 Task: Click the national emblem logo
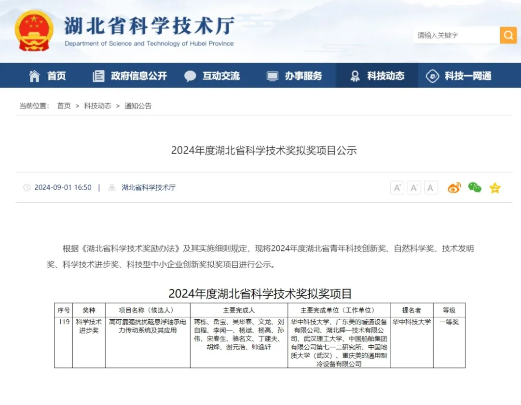coord(34,30)
